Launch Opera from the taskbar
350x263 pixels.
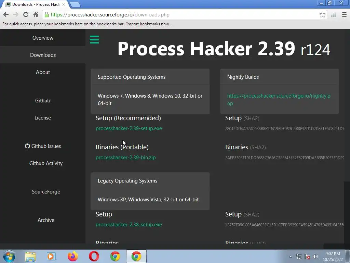(94, 256)
